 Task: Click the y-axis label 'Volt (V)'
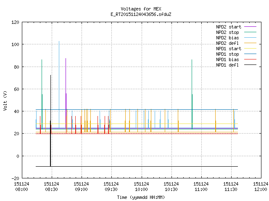pos(5,101)
